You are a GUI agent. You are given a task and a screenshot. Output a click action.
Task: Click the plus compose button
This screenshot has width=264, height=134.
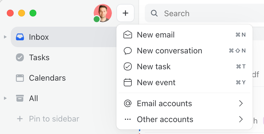pos(125,13)
